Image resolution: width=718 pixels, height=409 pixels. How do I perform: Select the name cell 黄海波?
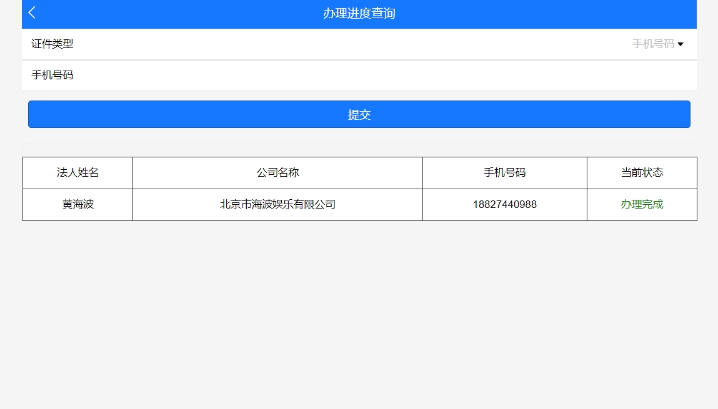77,205
